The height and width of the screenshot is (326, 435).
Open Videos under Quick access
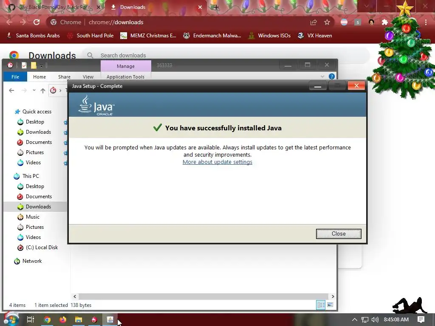[33, 163]
